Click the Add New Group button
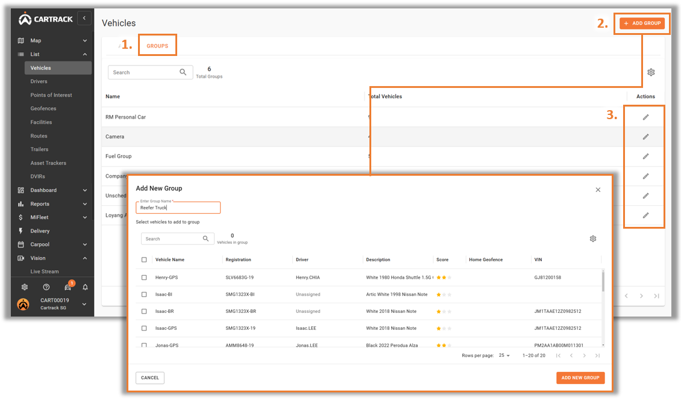 (580, 378)
